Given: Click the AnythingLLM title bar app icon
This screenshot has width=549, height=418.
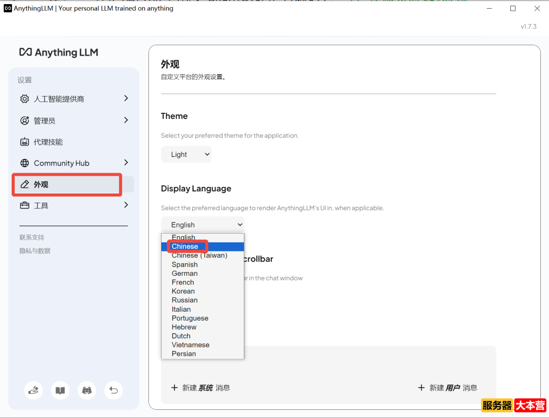Looking at the screenshot, I should [x=8, y=8].
